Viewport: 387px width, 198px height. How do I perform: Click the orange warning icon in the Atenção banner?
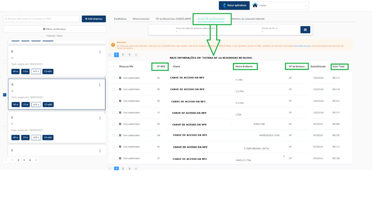[113, 45]
